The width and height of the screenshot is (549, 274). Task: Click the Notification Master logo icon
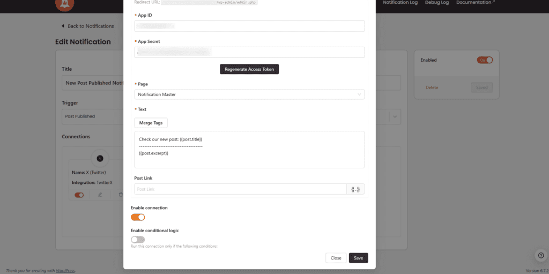tap(64, 4)
